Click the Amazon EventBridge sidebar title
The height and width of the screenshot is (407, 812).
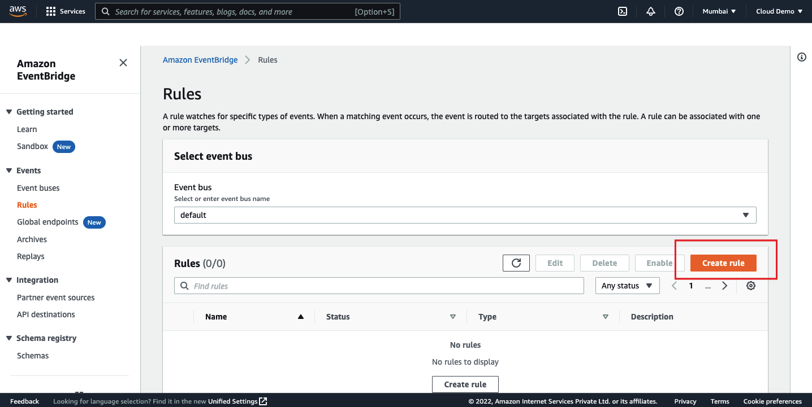tap(46, 70)
